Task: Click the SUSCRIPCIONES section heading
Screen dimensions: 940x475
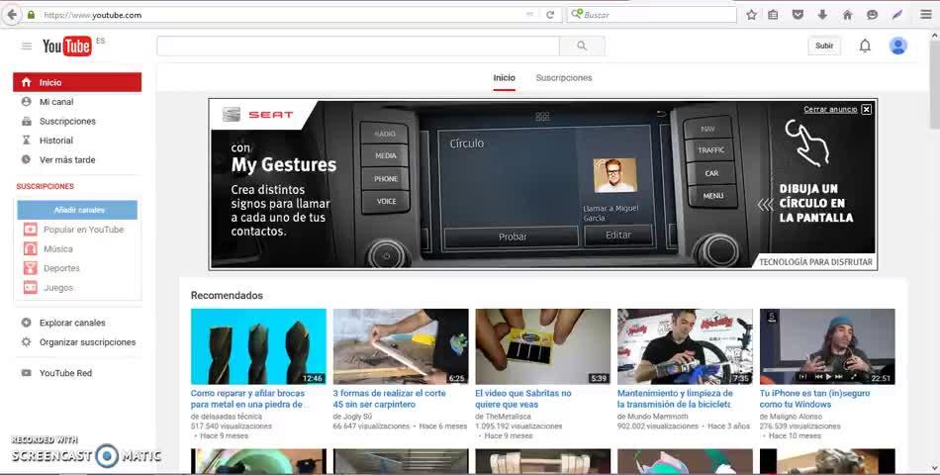Action: coord(45,186)
